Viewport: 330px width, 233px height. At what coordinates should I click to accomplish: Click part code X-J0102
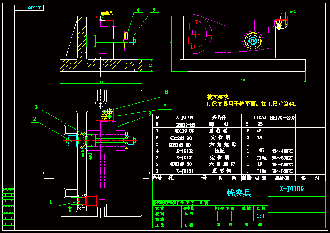pos(185,158)
